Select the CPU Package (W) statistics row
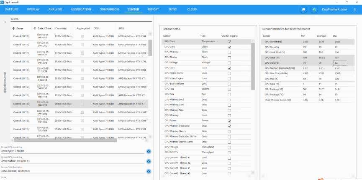Viewport: 362px width, 180px height. pyautogui.click(x=308, y=89)
